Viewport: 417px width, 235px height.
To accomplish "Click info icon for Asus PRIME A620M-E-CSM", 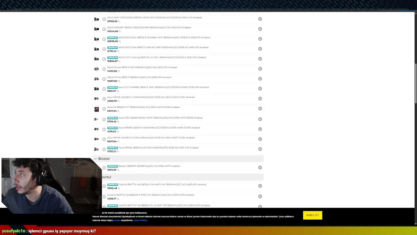I will (x=104, y=99).
